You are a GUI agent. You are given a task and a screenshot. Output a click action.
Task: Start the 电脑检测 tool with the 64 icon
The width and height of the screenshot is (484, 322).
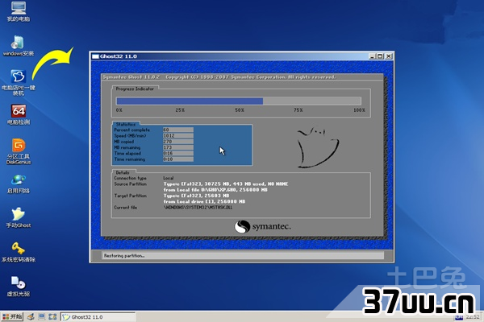[19, 114]
